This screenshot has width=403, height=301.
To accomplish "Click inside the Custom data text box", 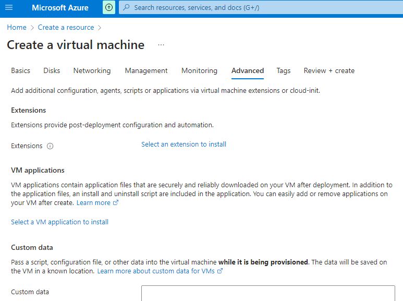I will click(x=268, y=293).
